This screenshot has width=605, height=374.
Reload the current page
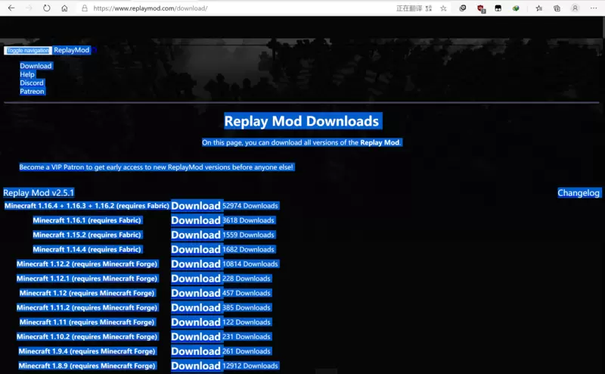coord(47,8)
